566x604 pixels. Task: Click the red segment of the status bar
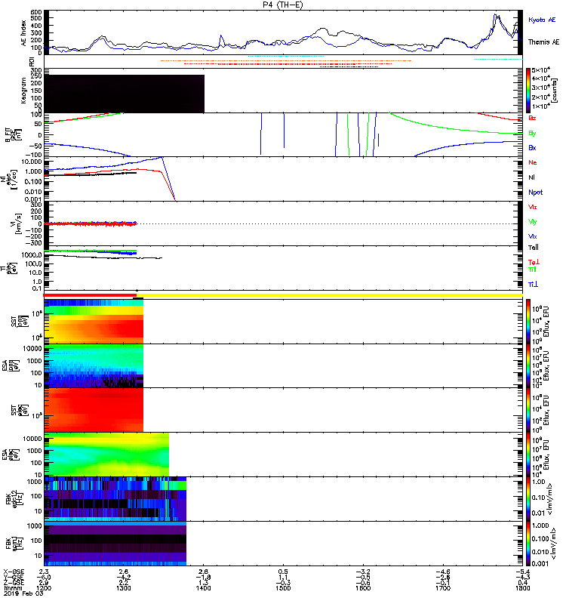90,295
